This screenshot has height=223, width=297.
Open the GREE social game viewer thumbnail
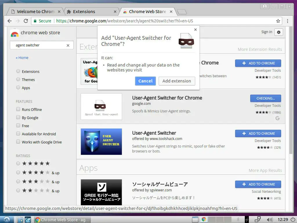[101, 192]
